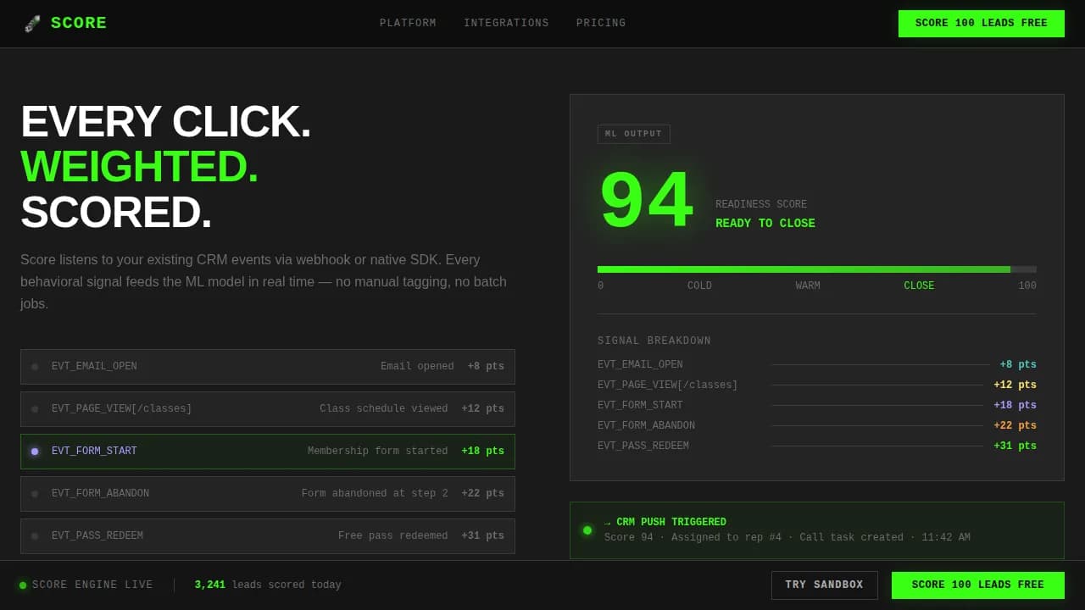The width and height of the screenshot is (1085, 610).
Task: Click +18 pts in signal breakdown
Action: coord(1015,405)
